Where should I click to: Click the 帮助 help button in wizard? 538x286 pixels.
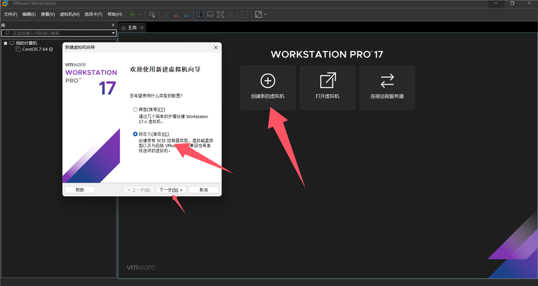click(x=80, y=190)
